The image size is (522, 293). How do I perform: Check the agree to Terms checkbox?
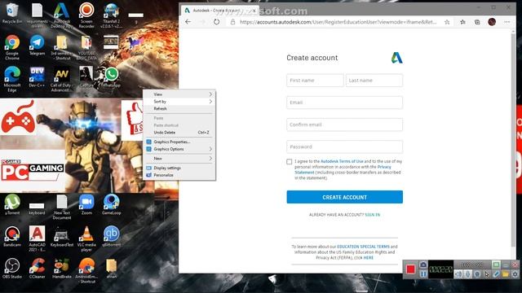click(290, 161)
